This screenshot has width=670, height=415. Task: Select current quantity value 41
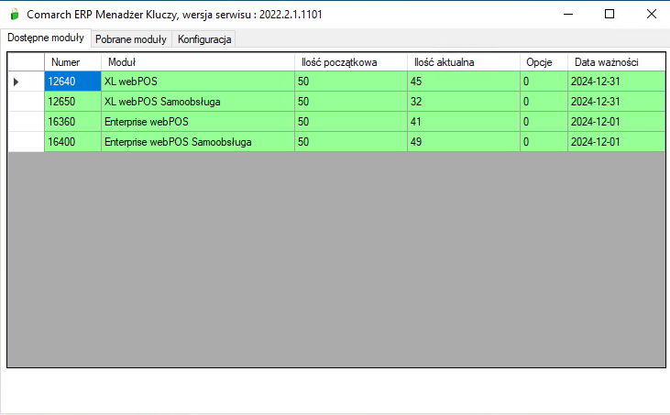[x=464, y=122]
